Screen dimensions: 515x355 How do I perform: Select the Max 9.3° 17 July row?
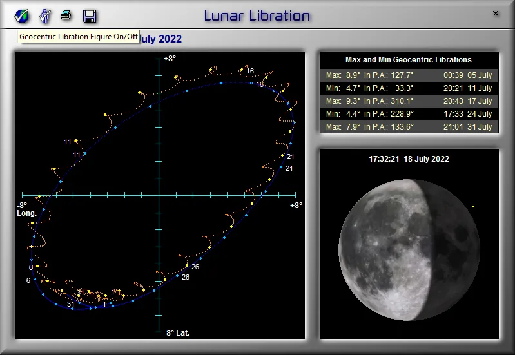click(x=409, y=101)
